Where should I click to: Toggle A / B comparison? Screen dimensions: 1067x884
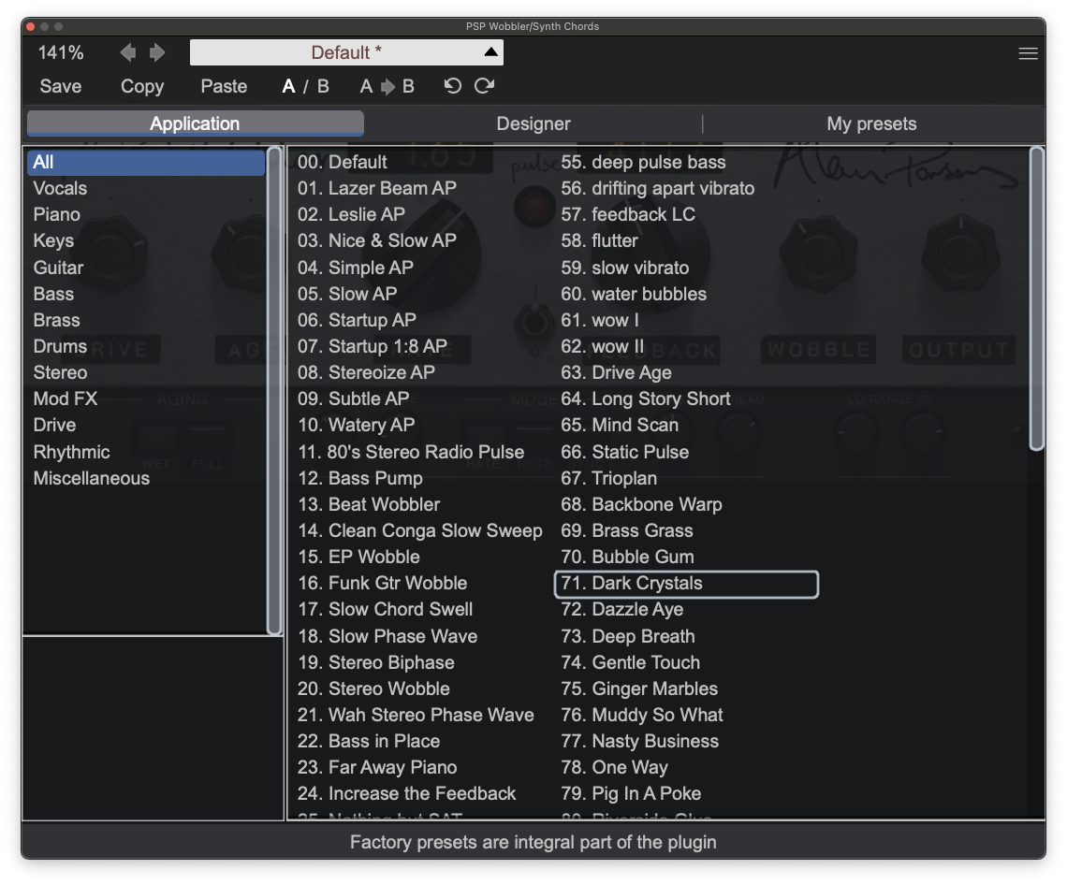pyautogui.click(x=305, y=86)
